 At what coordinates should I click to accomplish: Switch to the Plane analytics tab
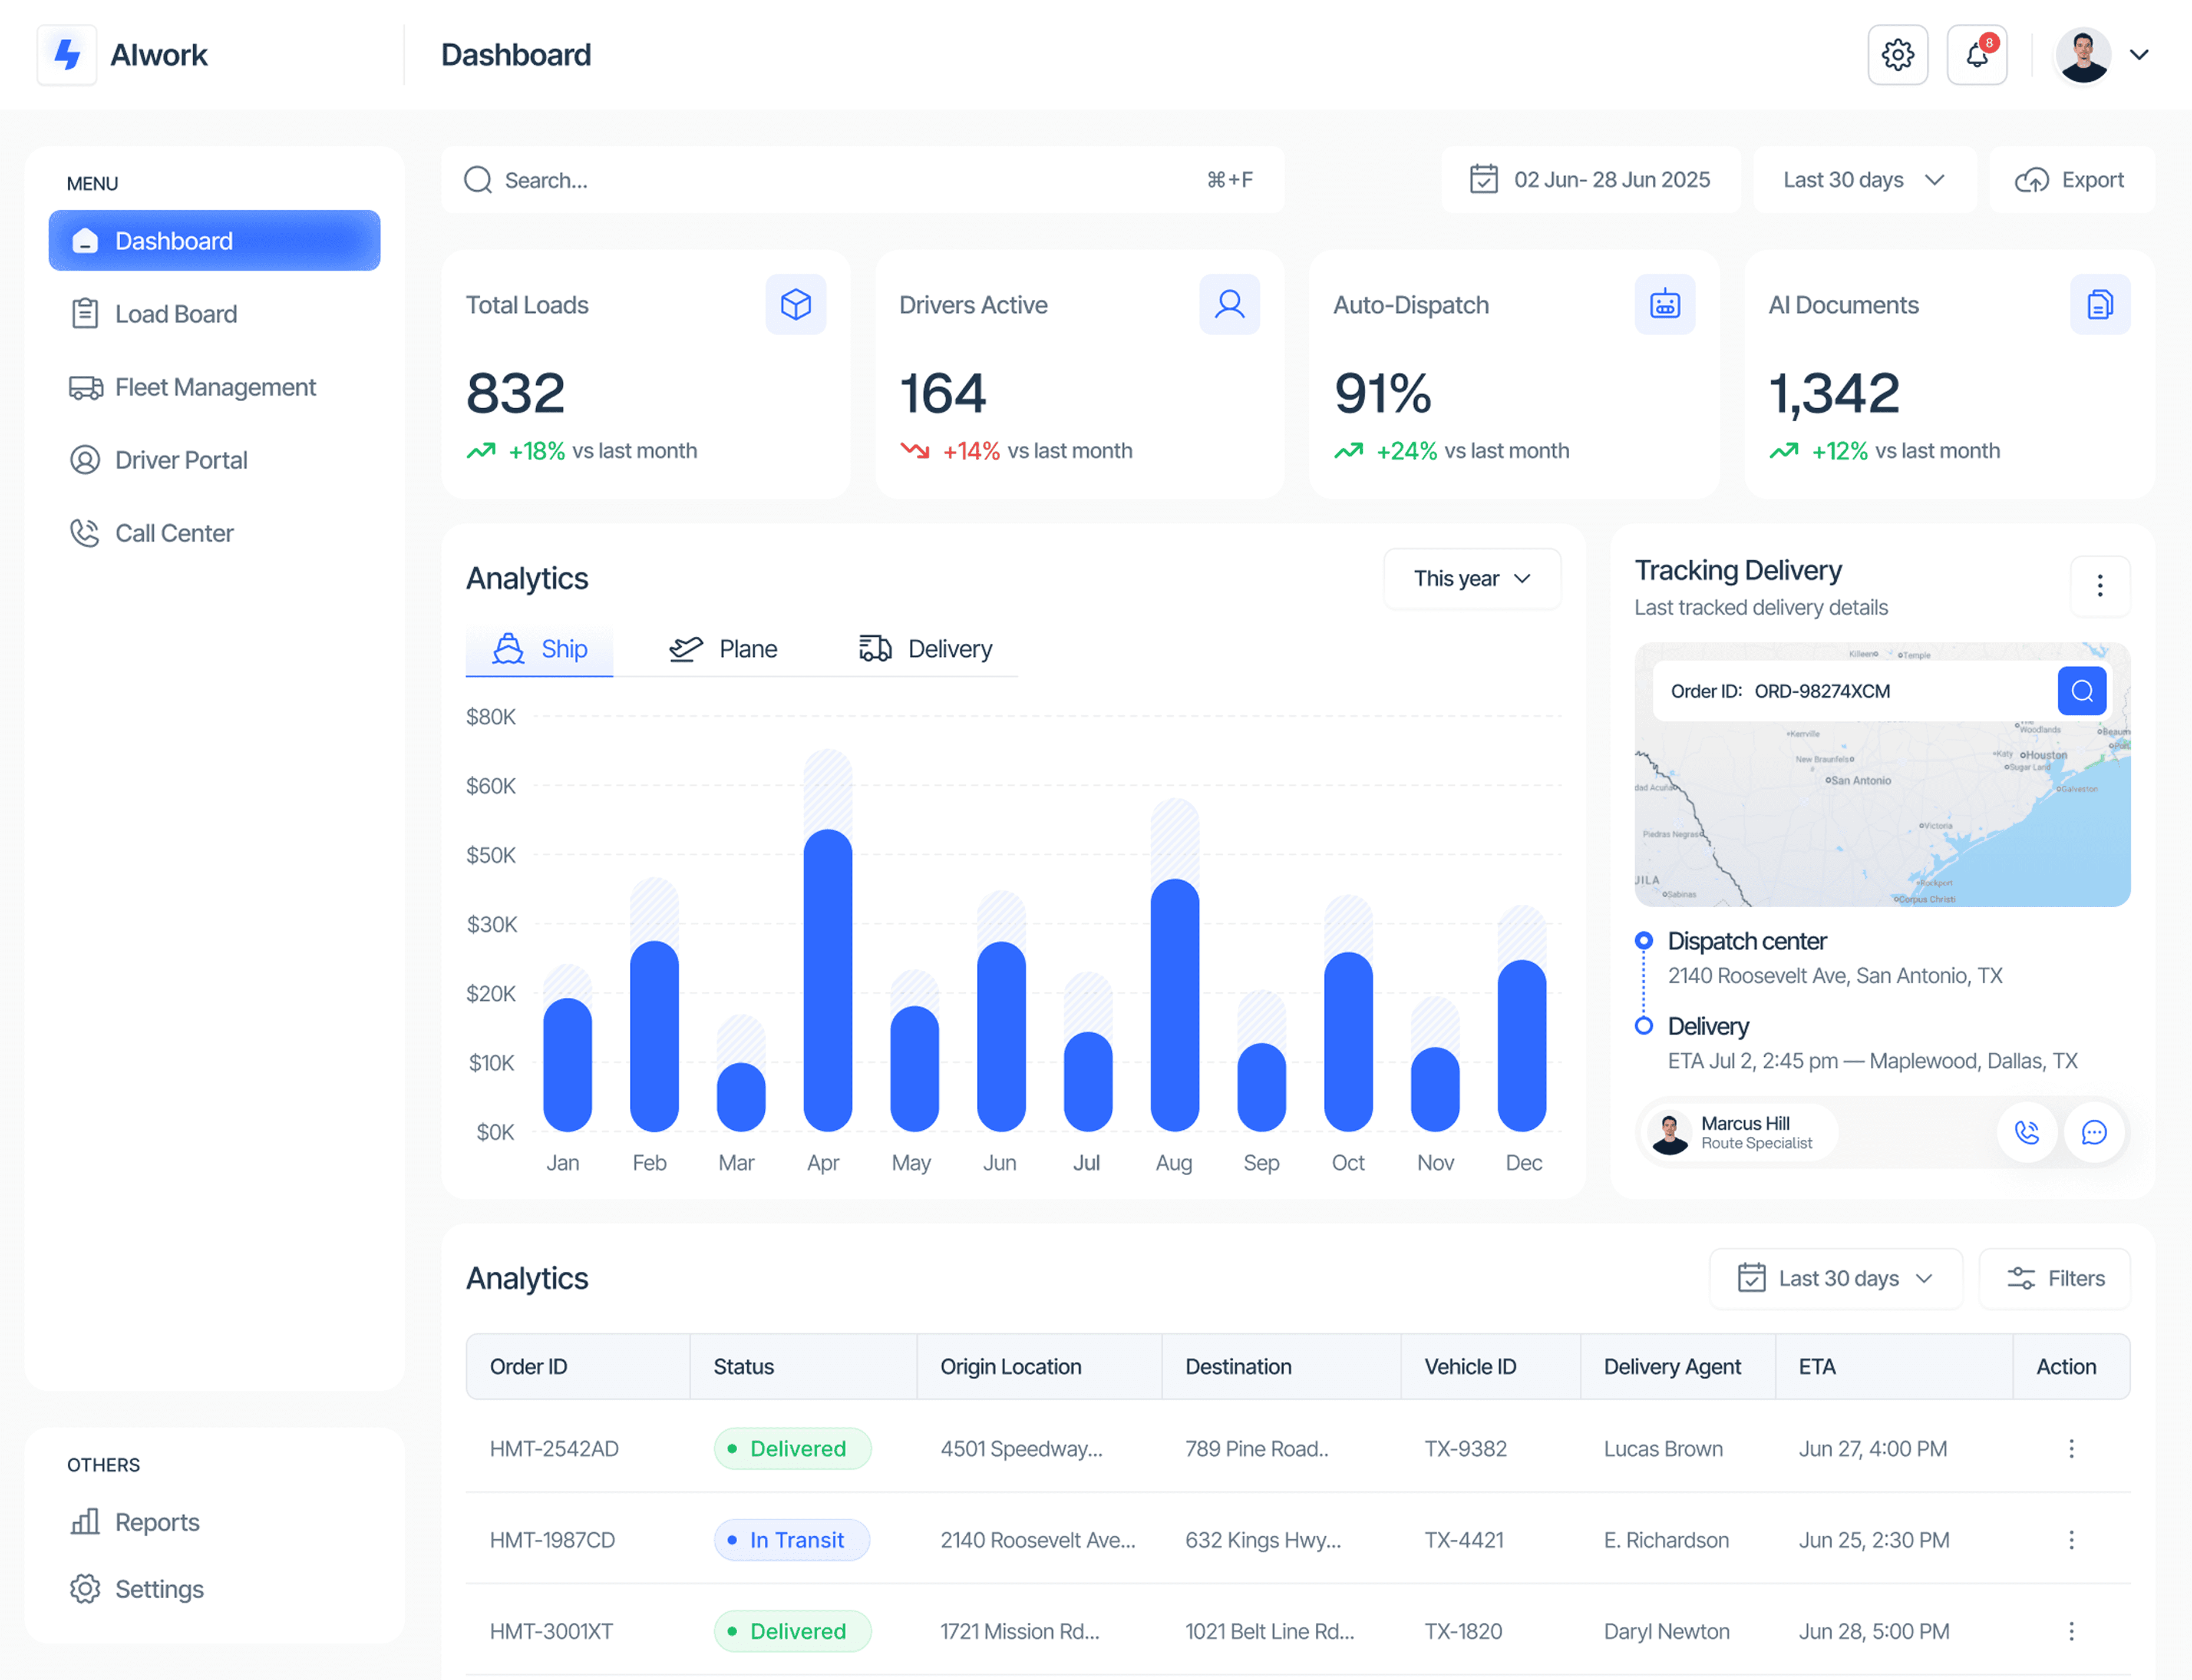pos(724,649)
